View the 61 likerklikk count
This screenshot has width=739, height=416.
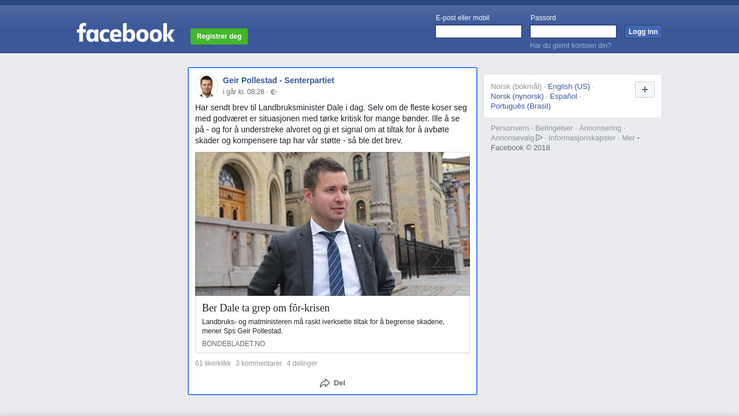[213, 363]
